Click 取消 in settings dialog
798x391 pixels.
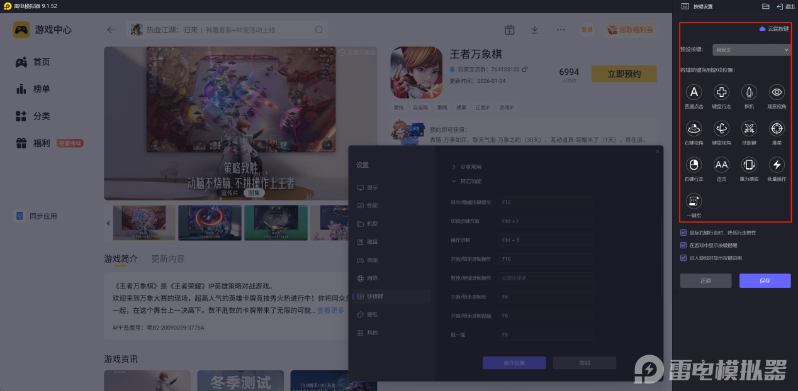(x=584, y=363)
